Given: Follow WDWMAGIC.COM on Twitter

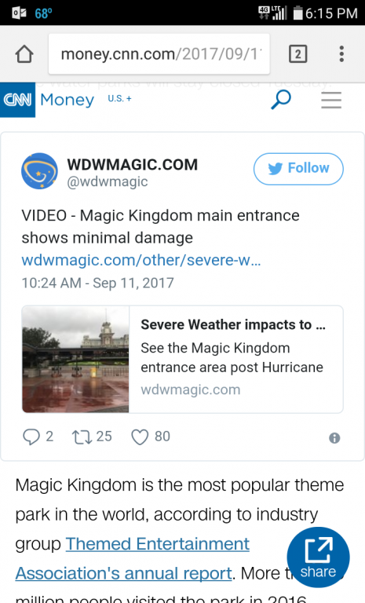Looking at the screenshot, I should click(x=298, y=169).
